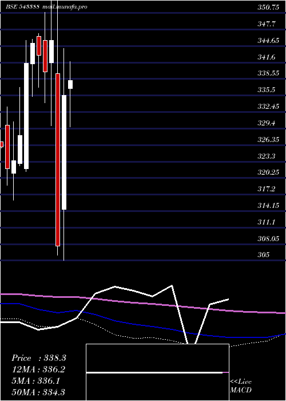
Task: Click the 332.45 price axis label
Action: [268, 107]
